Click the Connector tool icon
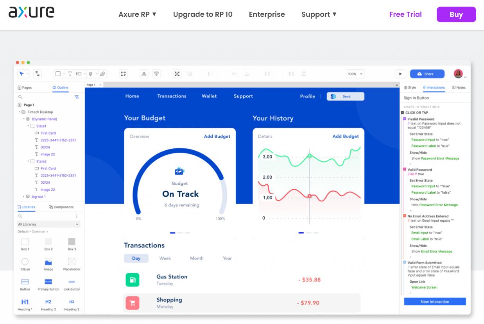 point(37,74)
